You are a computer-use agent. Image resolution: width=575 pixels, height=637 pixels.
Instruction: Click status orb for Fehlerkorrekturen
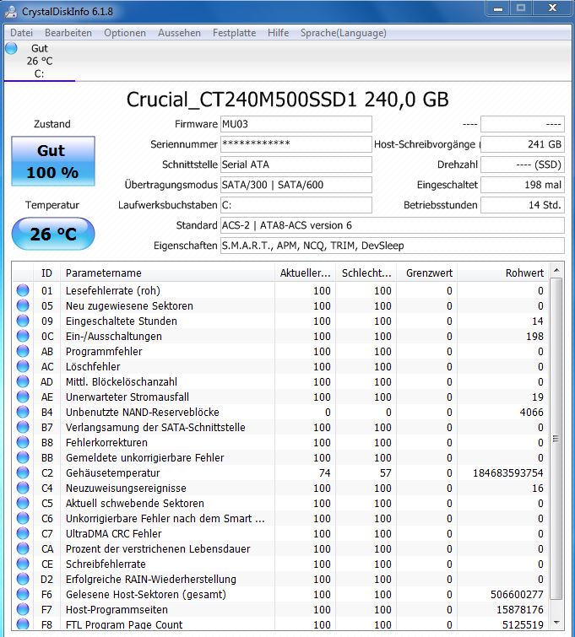point(23,442)
